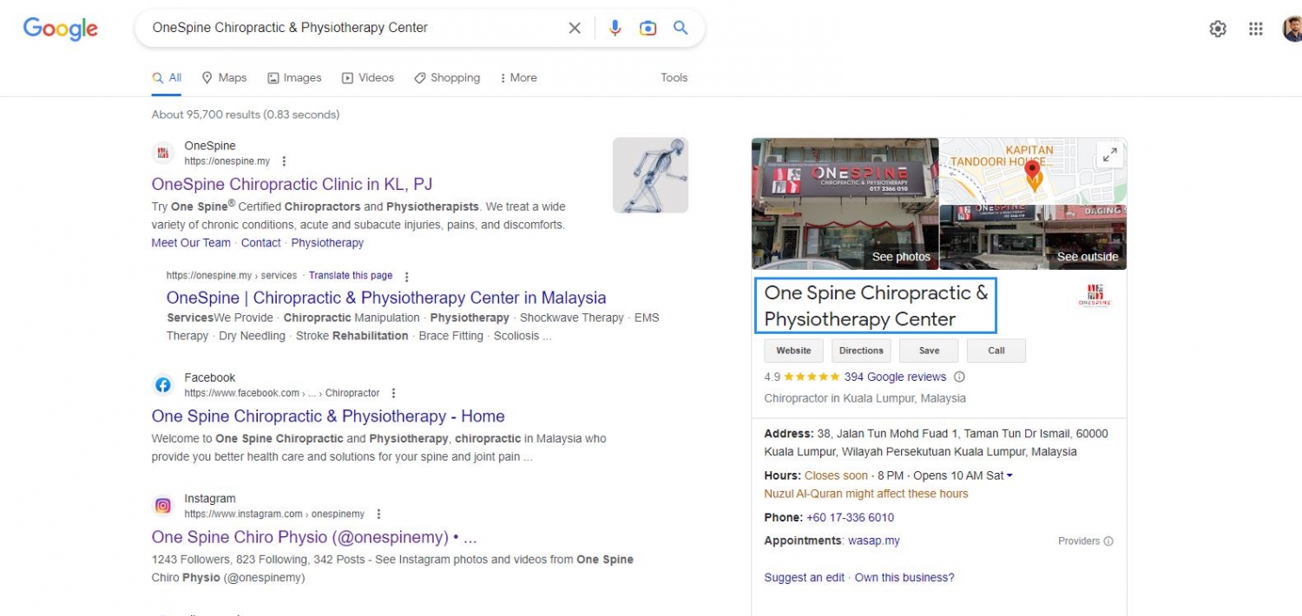Open 394 Google reviews link
Viewport: 1302px width, 616px height.
click(x=895, y=377)
